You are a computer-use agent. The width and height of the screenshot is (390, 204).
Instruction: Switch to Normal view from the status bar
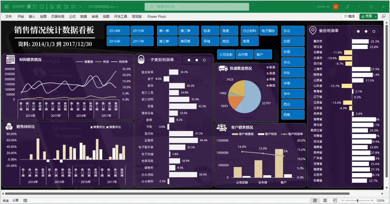315,200
